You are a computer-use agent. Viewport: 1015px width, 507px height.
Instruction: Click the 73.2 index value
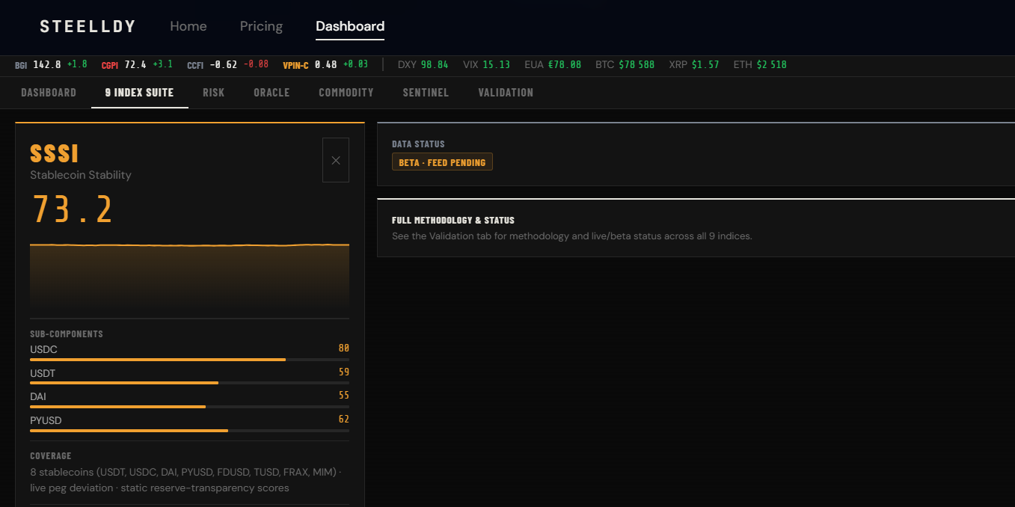coord(73,209)
